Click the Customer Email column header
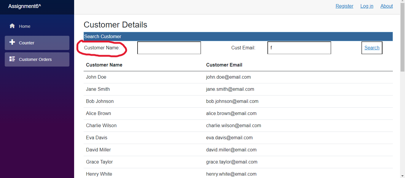The image size is (405, 178). click(224, 65)
